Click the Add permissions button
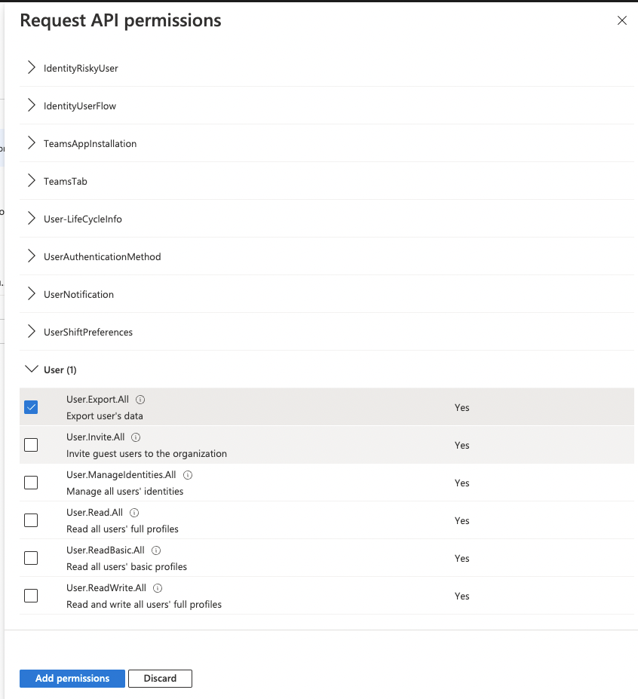The image size is (638, 699). pos(72,679)
